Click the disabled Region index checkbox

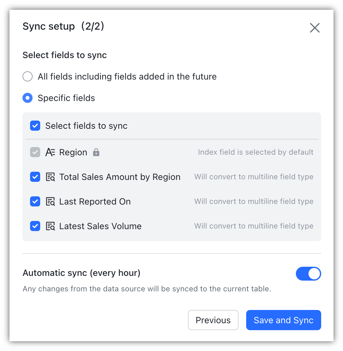click(35, 152)
